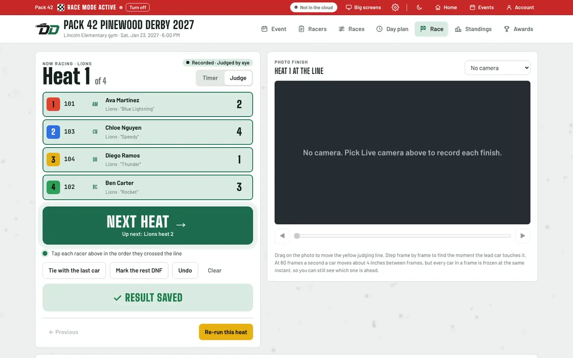Screen dimensions: 573x358
Task: Open the Races tab
Action: (351, 29)
